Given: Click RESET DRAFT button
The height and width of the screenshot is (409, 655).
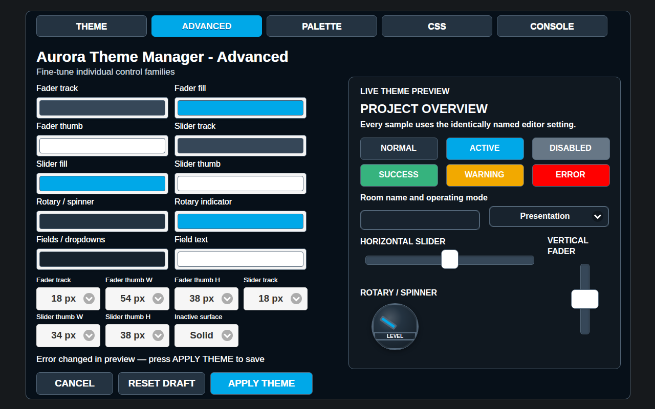Looking at the screenshot, I should point(162,383).
